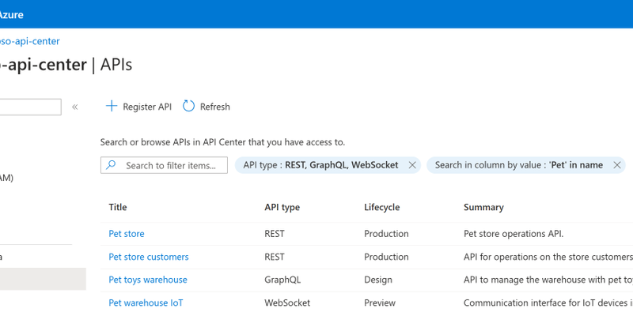Click the Design lifecycle cell
This screenshot has height=331, width=633.
(378, 280)
